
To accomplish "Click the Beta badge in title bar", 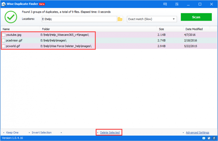I will pos(42,4).
